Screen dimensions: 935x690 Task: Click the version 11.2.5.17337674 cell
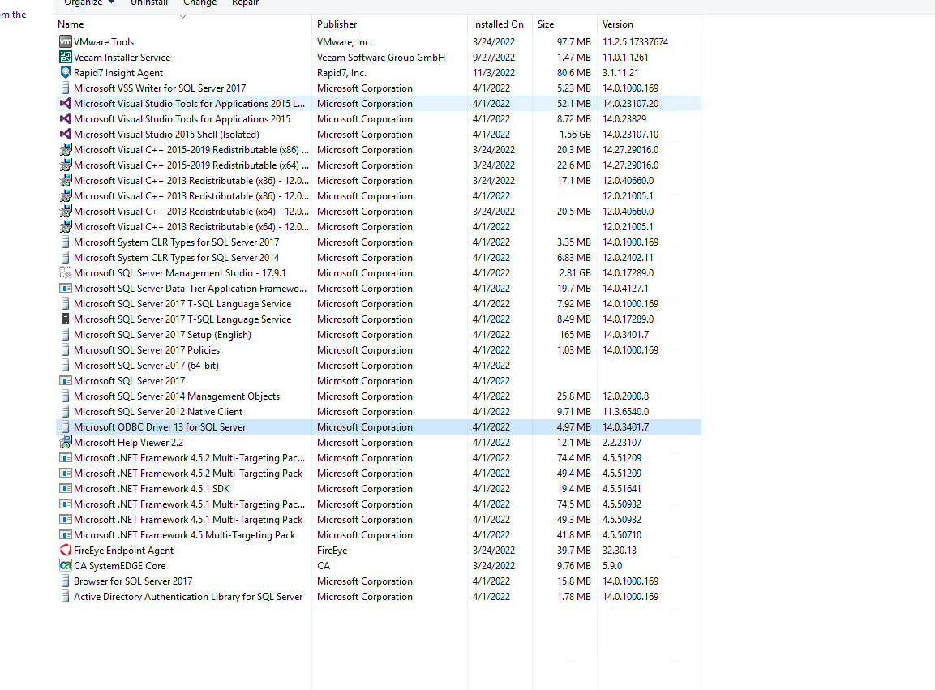[635, 41]
